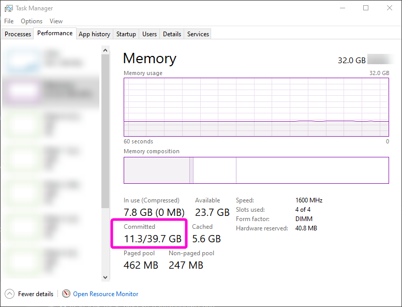
Task: Maximize the Task Manager window
Action: (x=366, y=8)
